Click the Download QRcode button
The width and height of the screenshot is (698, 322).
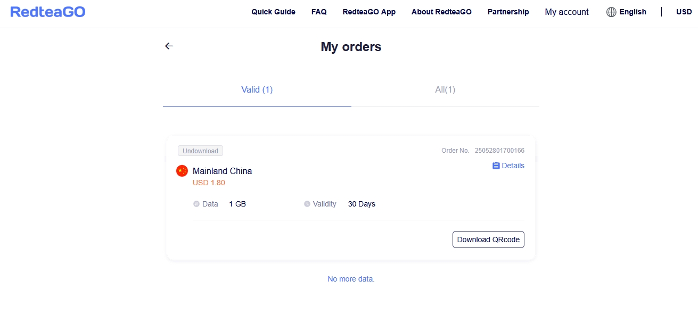(x=488, y=240)
